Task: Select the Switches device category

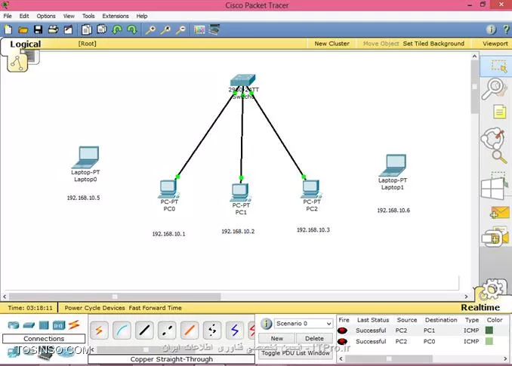Action: click(x=29, y=325)
